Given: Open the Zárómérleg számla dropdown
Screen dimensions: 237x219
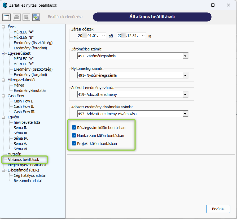Looking at the screenshot, I should (x=185, y=56).
